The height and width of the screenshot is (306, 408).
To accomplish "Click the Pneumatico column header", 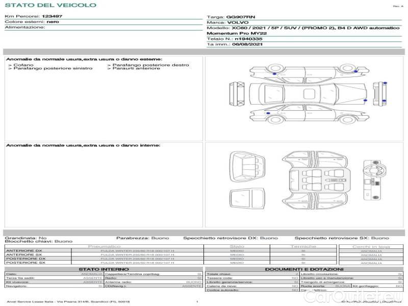I will pos(104,246).
